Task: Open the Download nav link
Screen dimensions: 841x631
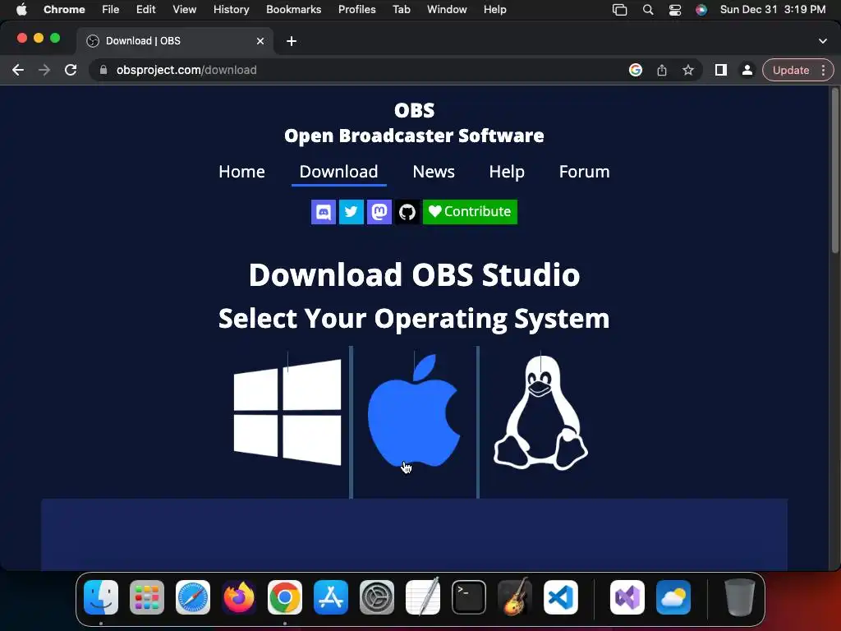Action: tap(339, 172)
